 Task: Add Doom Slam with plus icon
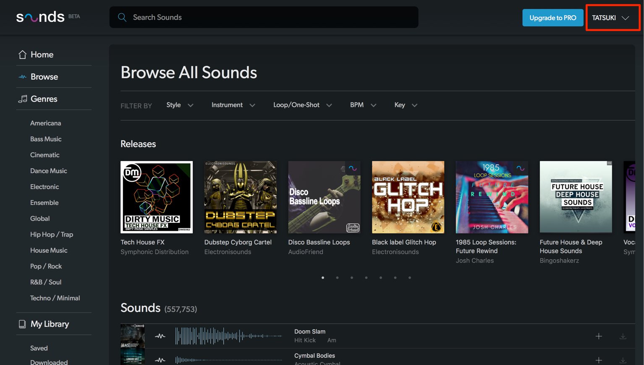(x=599, y=336)
